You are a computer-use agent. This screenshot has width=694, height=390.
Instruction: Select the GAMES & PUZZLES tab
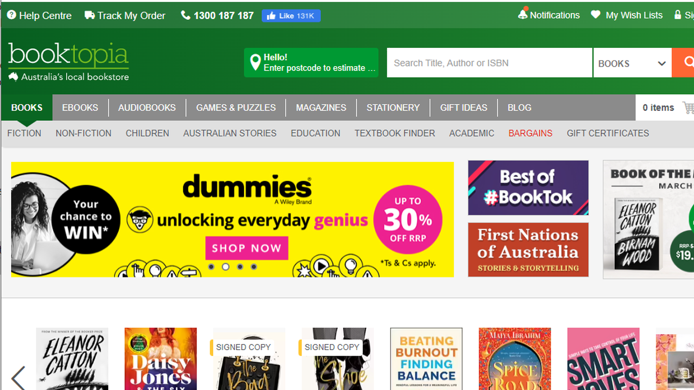pos(236,107)
